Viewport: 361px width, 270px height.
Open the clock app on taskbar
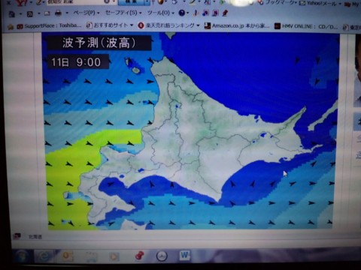click(162, 256)
